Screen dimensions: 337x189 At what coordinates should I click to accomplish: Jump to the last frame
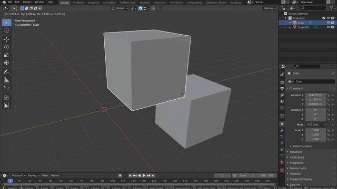point(153,175)
